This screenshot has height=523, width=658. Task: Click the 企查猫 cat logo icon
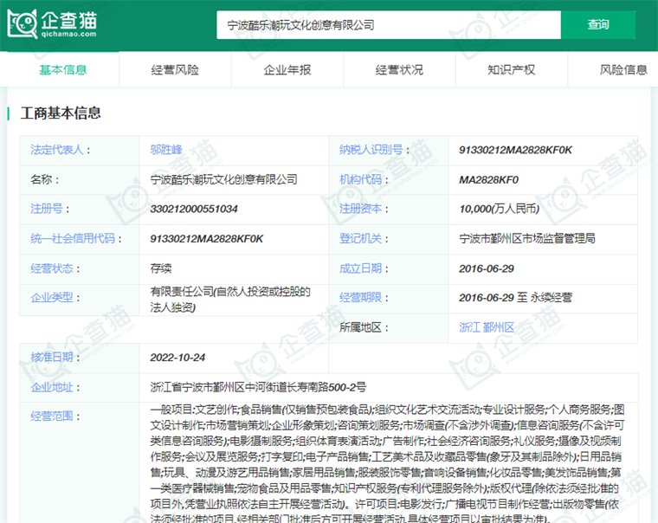click(22, 24)
